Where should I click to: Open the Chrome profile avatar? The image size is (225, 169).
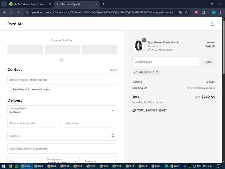point(214,13)
